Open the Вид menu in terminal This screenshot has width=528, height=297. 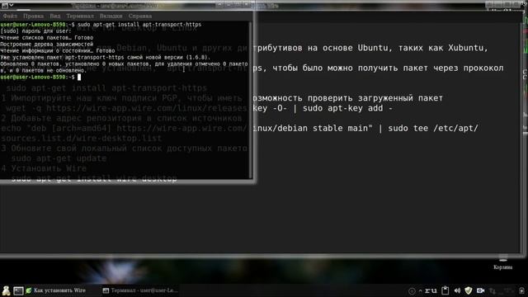(x=55, y=16)
